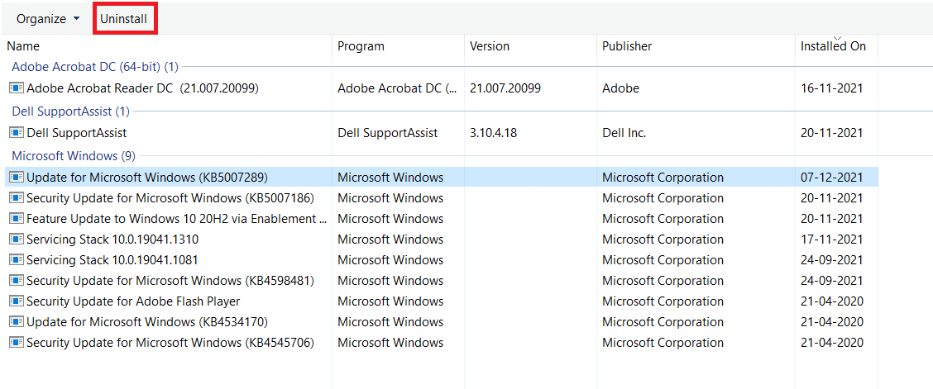The width and height of the screenshot is (933, 389).
Task: Click the icon beside Update KB5007289
Action: pyautogui.click(x=16, y=178)
